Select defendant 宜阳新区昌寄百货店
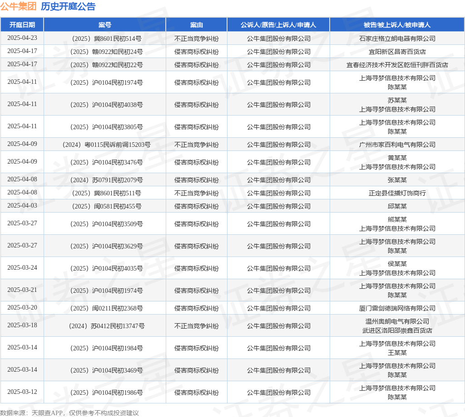The width and height of the screenshot is (465, 417). pyautogui.click(x=397, y=52)
